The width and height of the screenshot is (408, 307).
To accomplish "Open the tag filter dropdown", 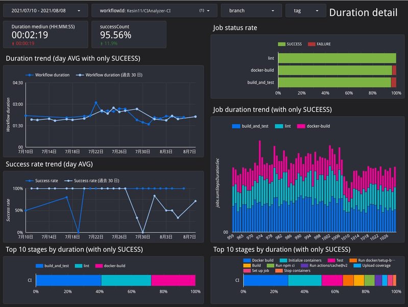I will pyautogui.click(x=306, y=10).
